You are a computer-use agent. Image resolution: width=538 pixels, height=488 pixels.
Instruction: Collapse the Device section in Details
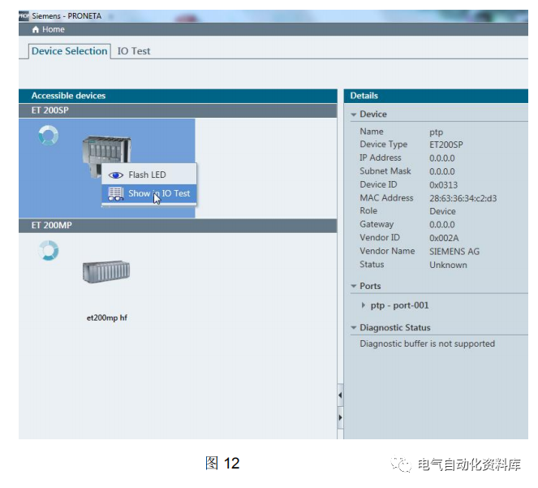[354, 114]
